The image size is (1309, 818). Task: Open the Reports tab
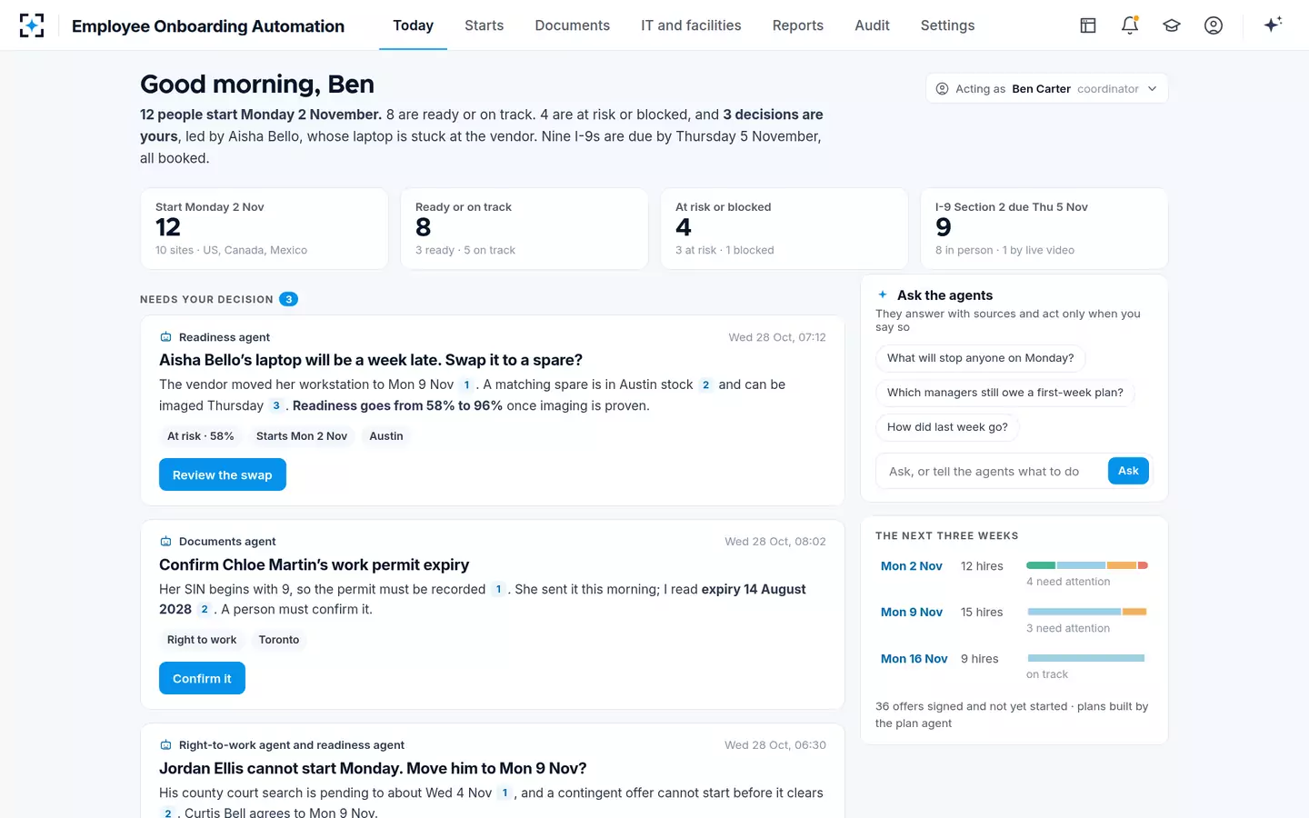797,25
